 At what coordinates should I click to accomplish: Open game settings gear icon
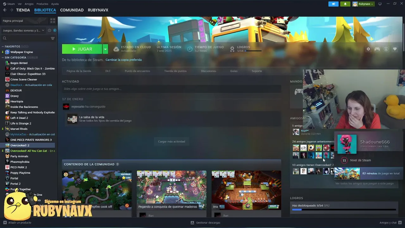click(x=368, y=49)
